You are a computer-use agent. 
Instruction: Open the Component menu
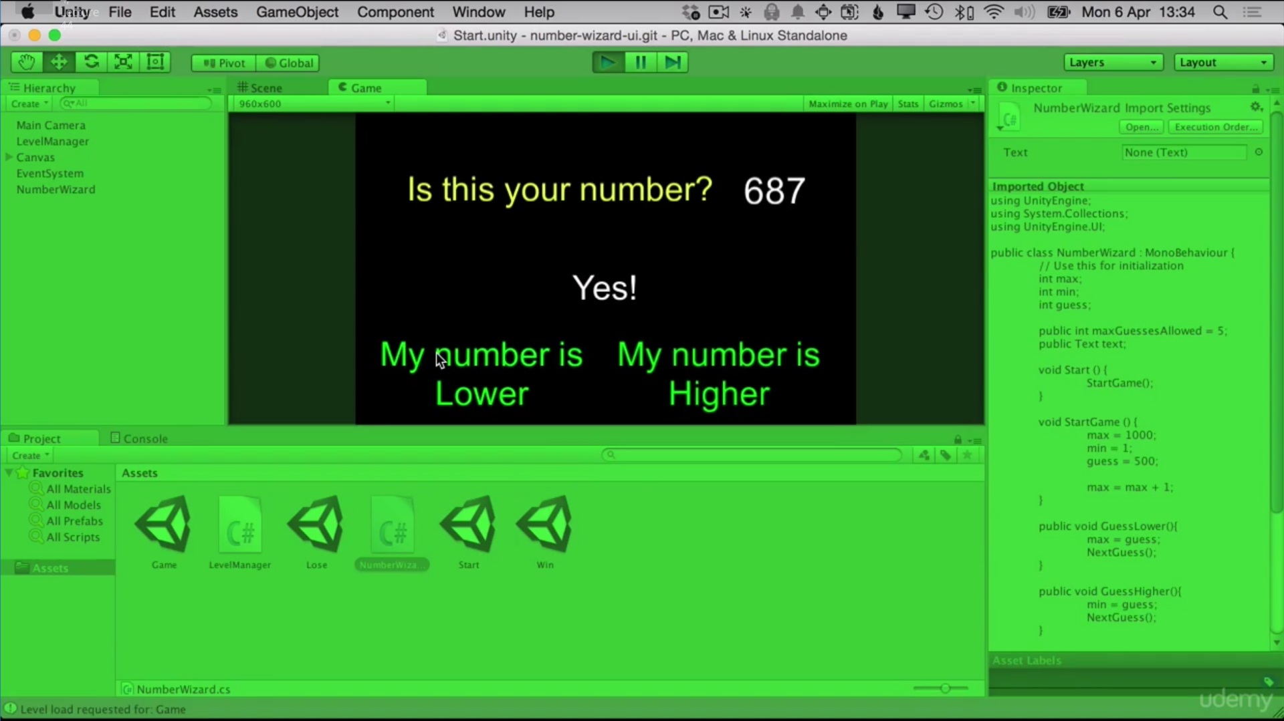click(395, 12)
